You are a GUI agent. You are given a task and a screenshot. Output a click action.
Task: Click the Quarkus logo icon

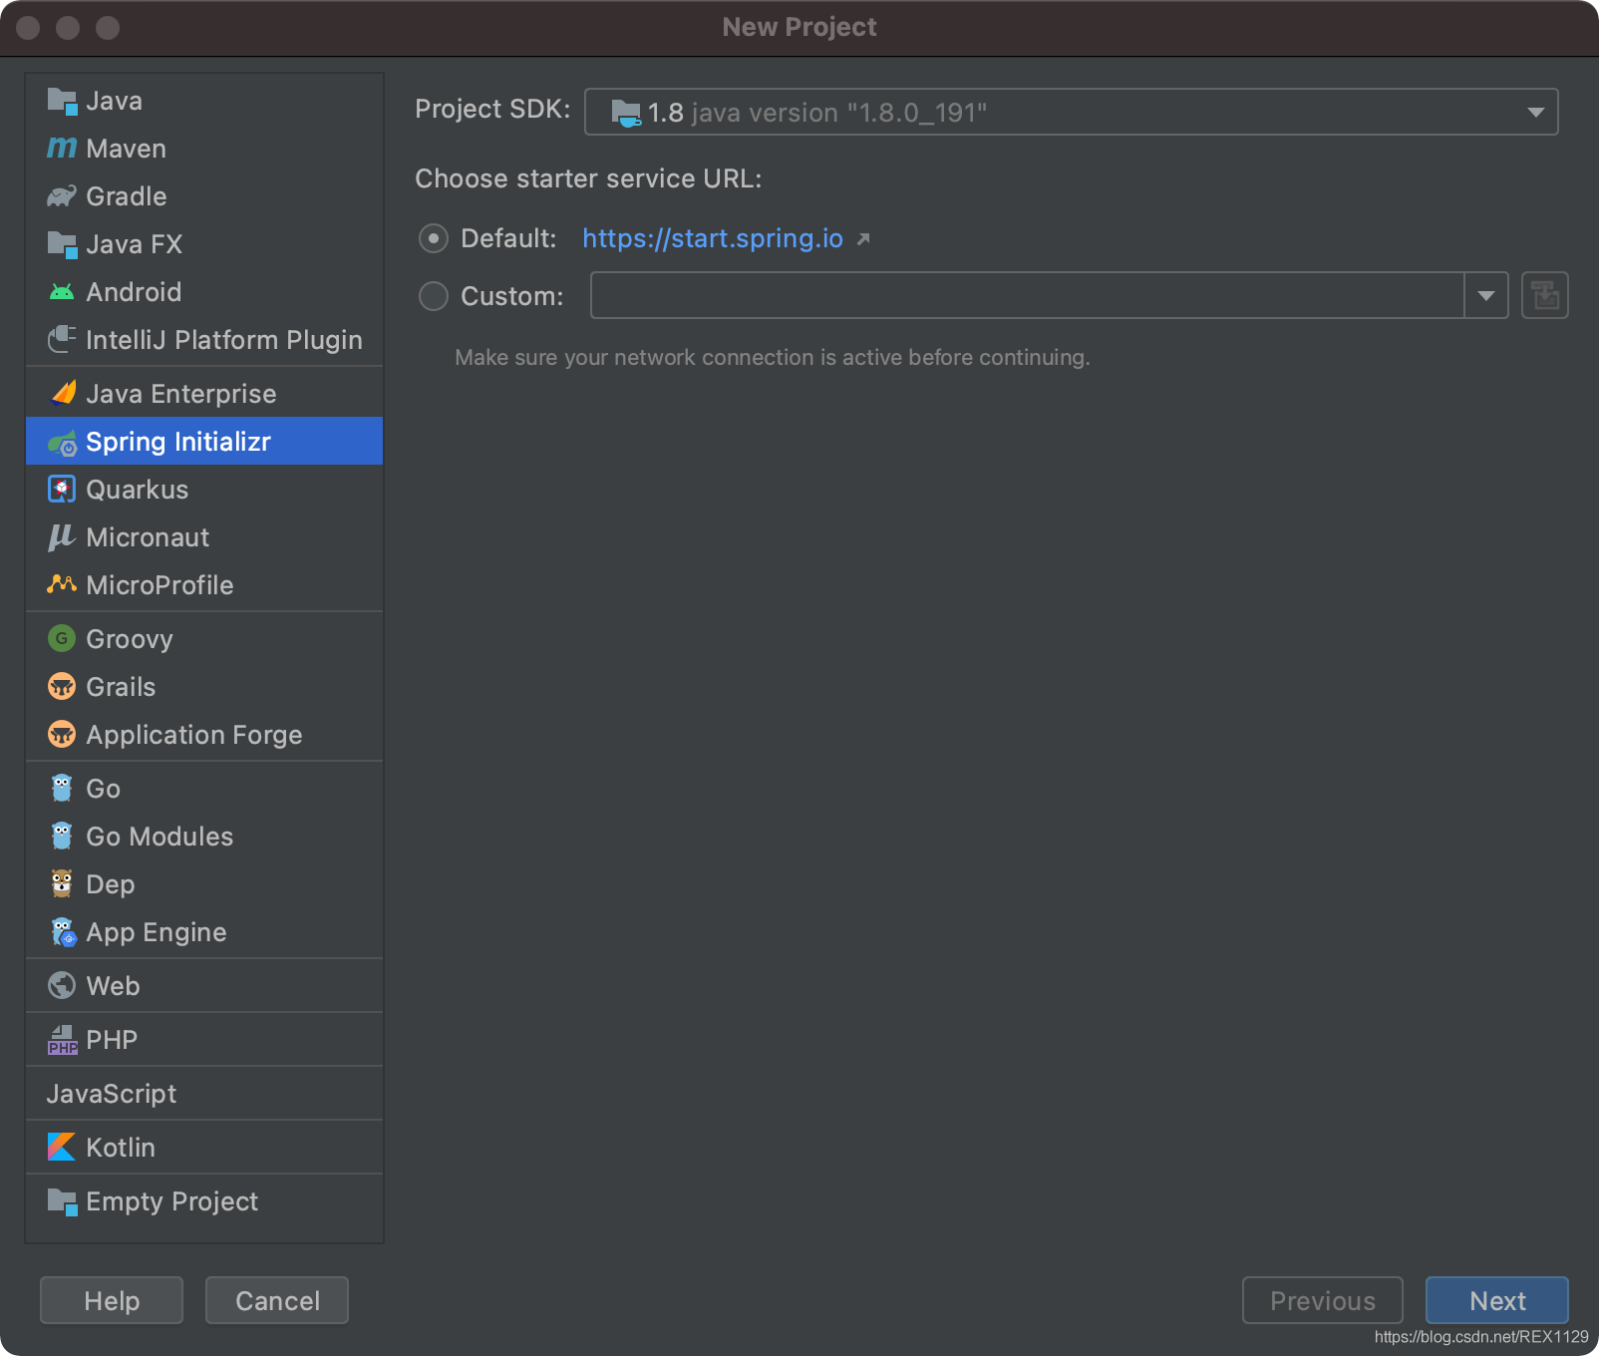point(62,490)
